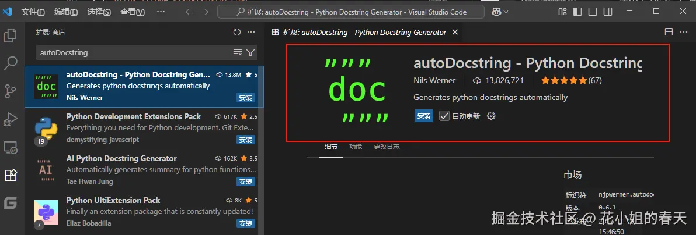696x235 pixels.
Task: Click the five-star rating (67)
Action: [571, 80]
